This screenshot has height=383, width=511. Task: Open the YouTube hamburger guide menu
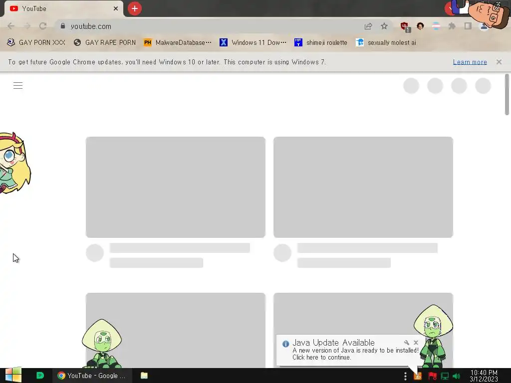coord(18,86)
